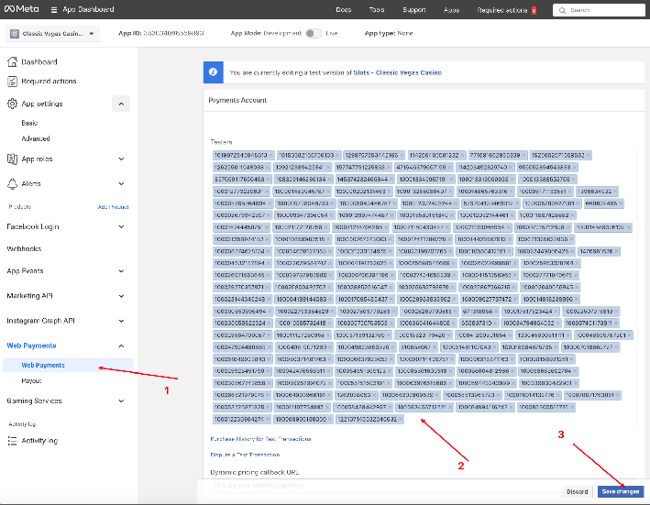Click the Alerts bell icon
Image resolution: width=650 pixels, height=505 pixels.
coord(12,184)
